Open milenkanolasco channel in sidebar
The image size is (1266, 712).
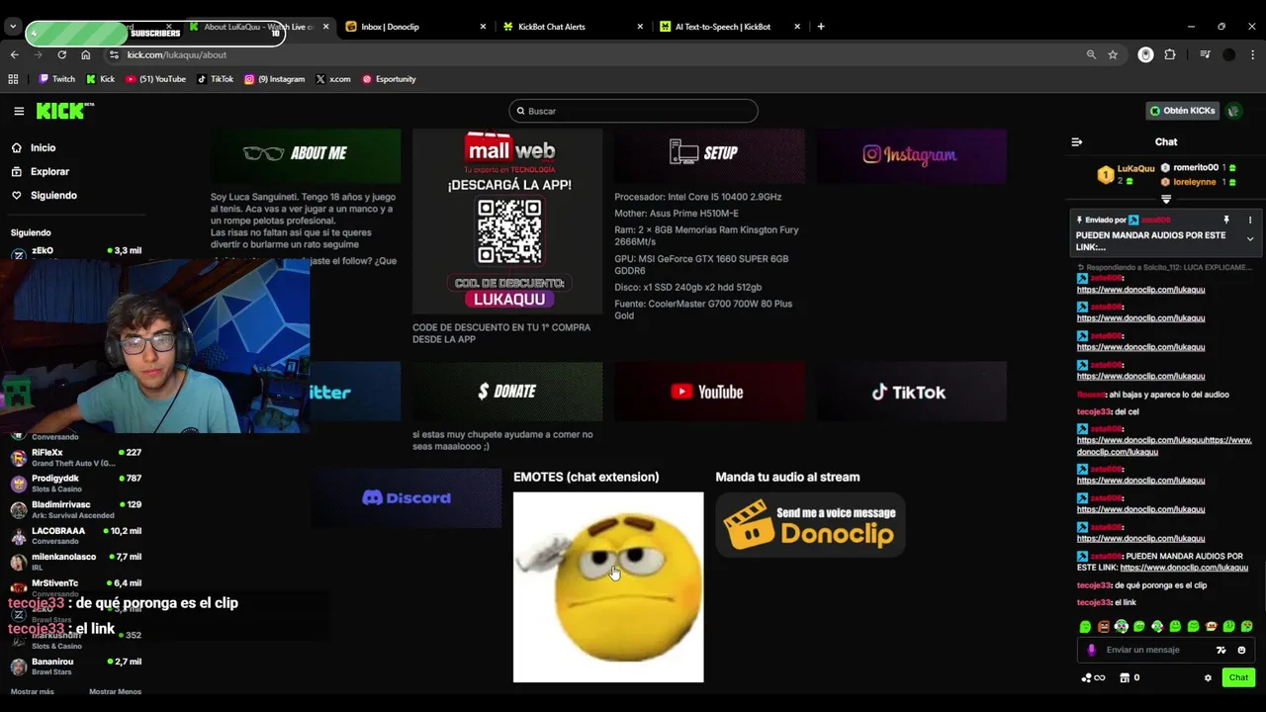pyautogui.click(x=76, y=562)
